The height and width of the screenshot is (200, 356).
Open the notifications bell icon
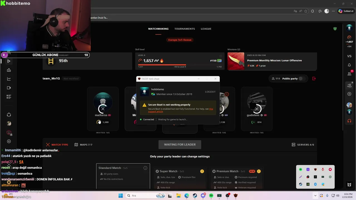pos(349,65)
